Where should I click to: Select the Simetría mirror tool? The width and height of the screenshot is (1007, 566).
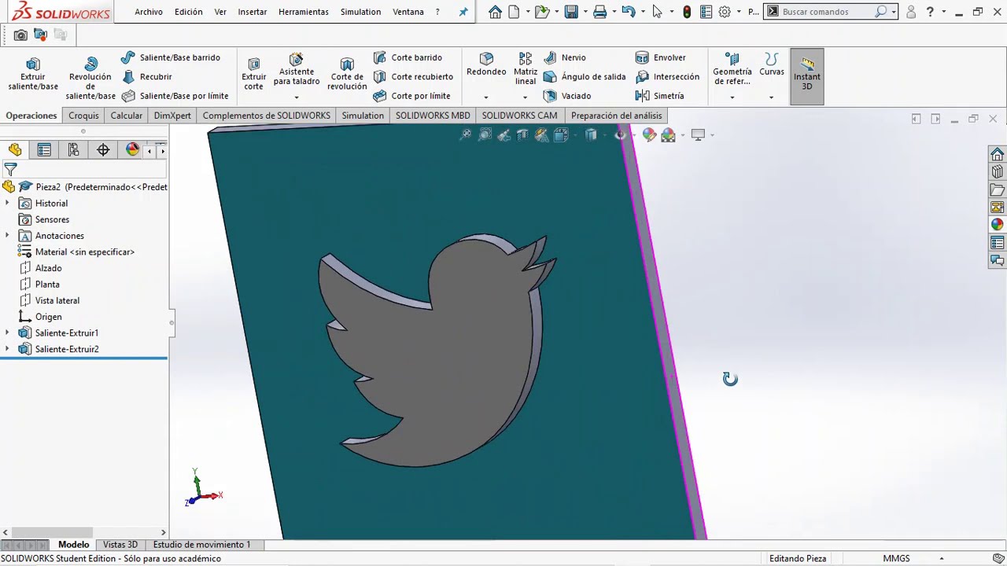coord(660,96)
